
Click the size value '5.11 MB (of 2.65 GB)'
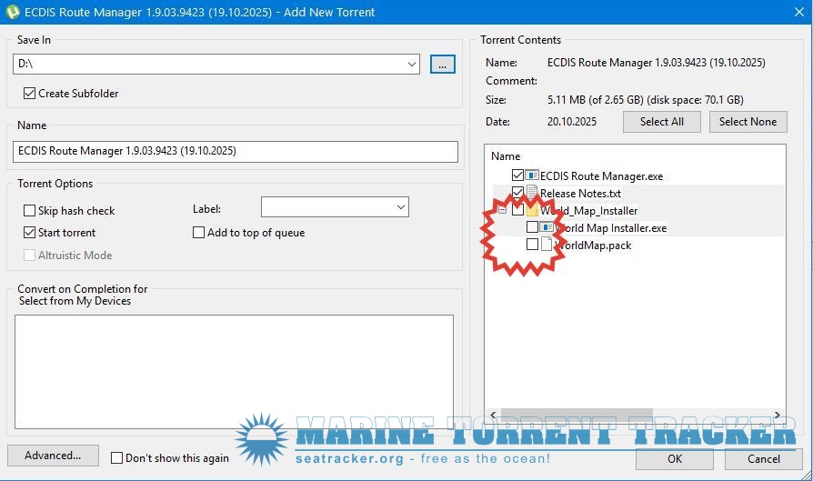596,100
